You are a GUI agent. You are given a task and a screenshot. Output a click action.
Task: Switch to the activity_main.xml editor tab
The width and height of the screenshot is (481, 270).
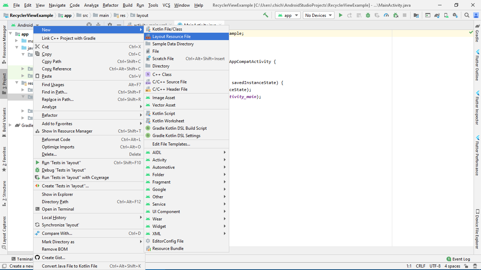pos(149,25)
